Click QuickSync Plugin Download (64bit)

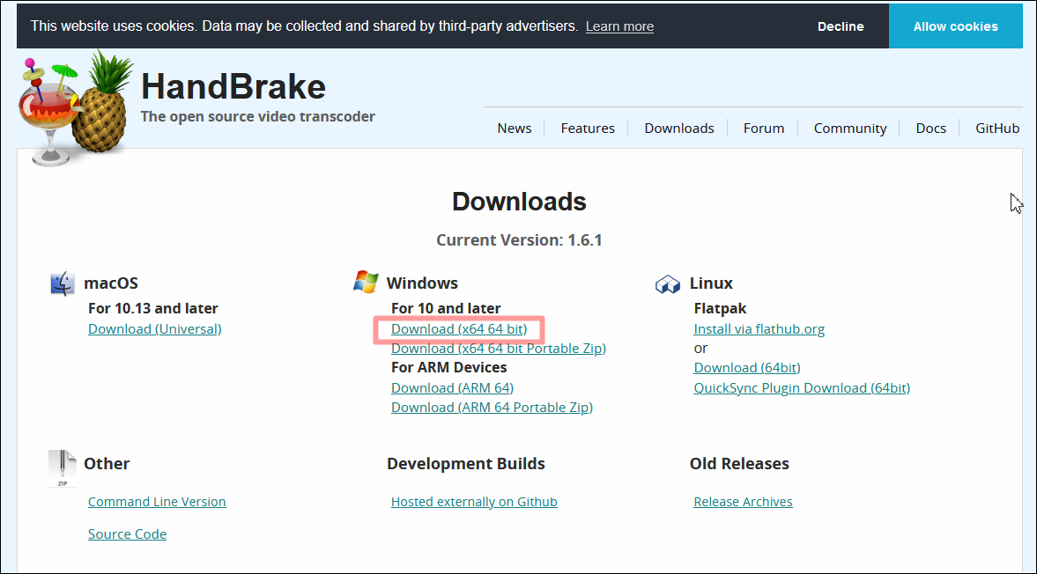point(802,387)
